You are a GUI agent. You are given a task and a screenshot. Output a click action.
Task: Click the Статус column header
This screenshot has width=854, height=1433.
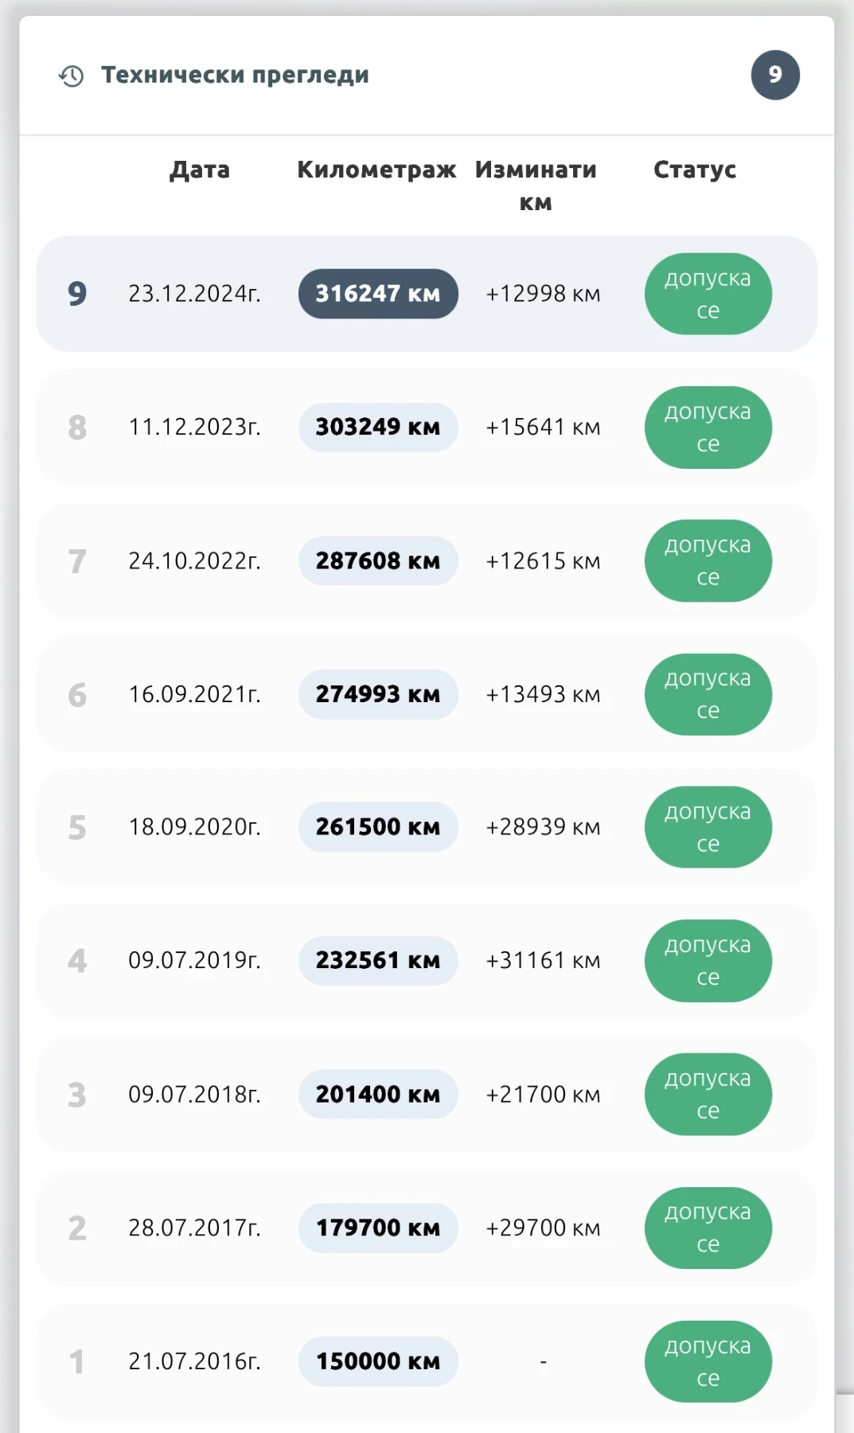695,170
